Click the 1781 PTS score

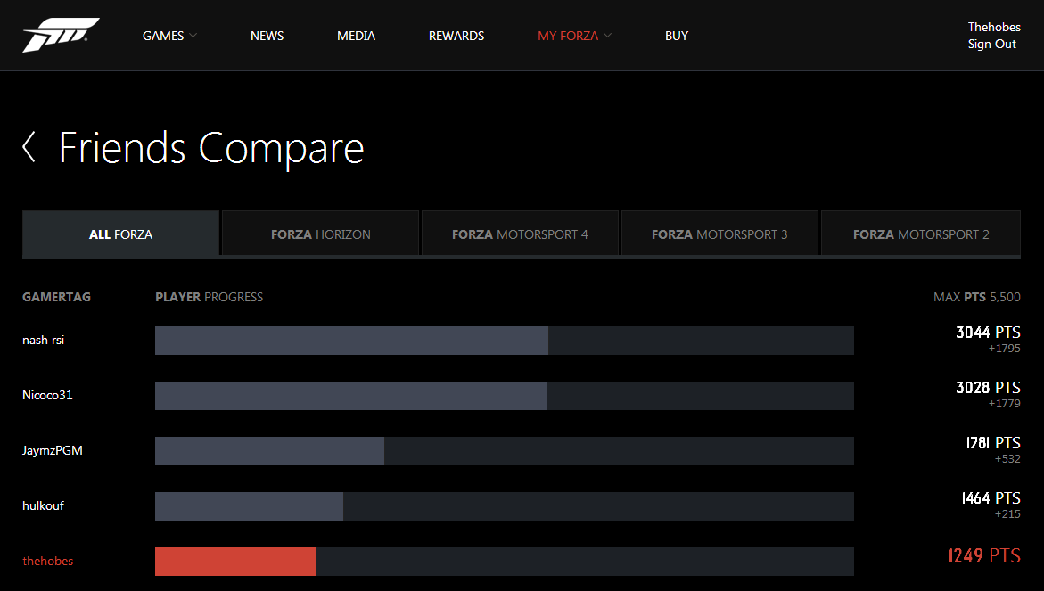(992, 443)
